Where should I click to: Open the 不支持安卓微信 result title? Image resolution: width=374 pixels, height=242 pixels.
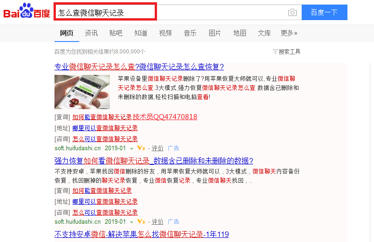click(x=141, y=234)
